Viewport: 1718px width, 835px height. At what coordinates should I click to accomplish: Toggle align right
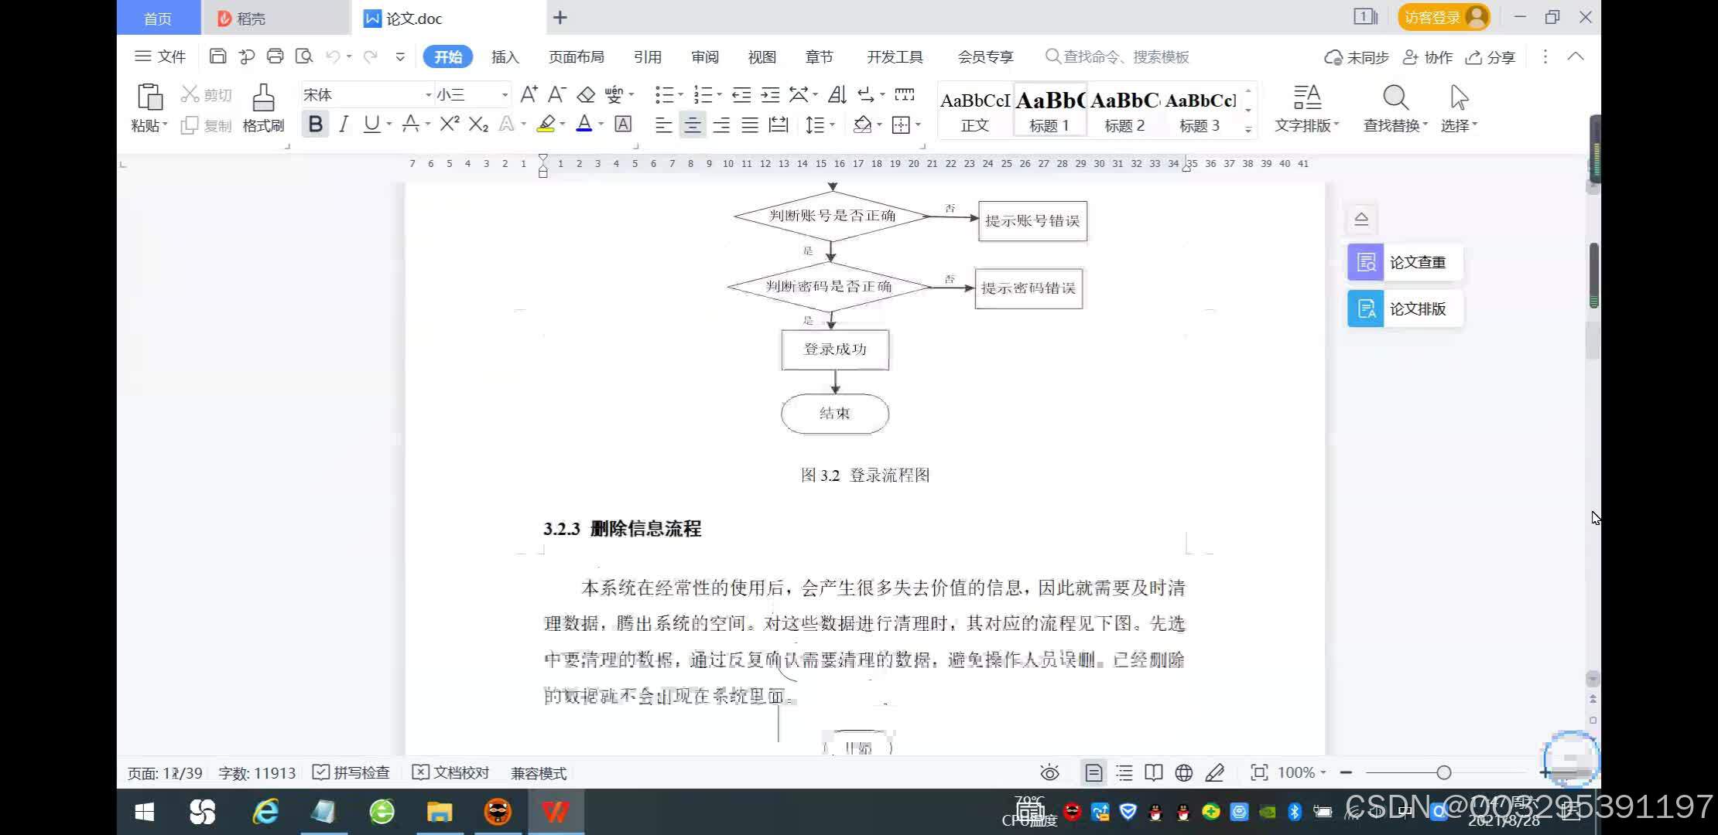[721, 124]
